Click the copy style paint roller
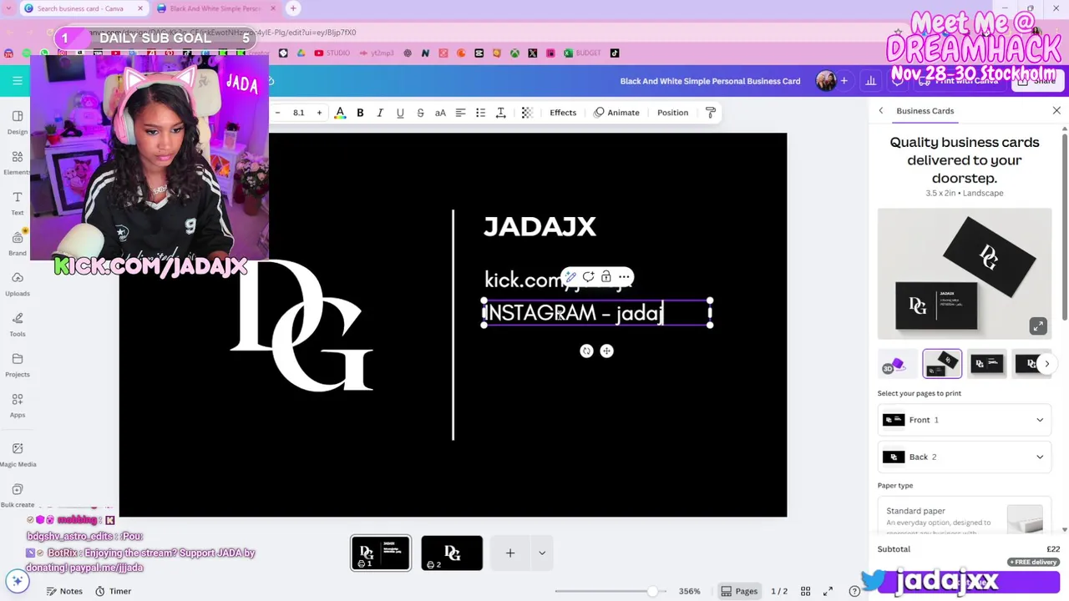Viewport: 1069px width, 601px height. click(711, 113)
